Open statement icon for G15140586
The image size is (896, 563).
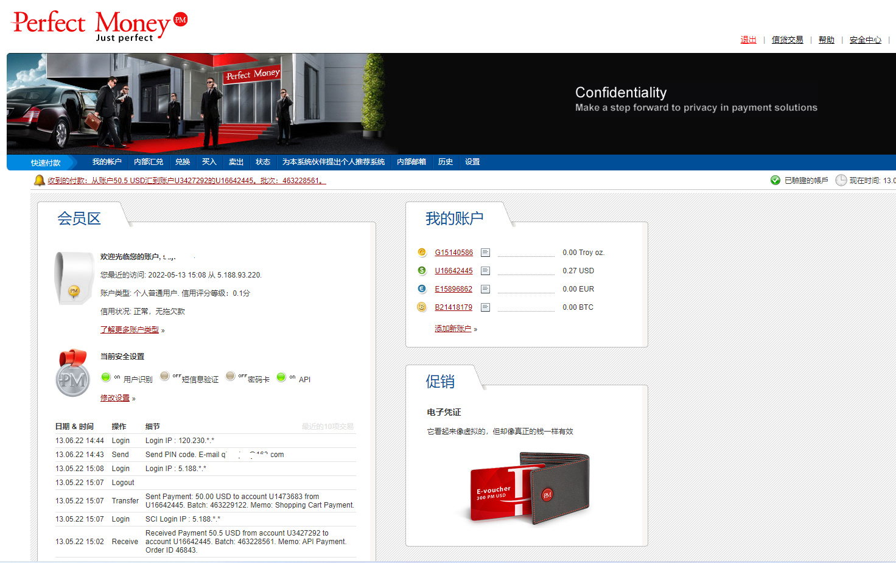pos(485,253)
